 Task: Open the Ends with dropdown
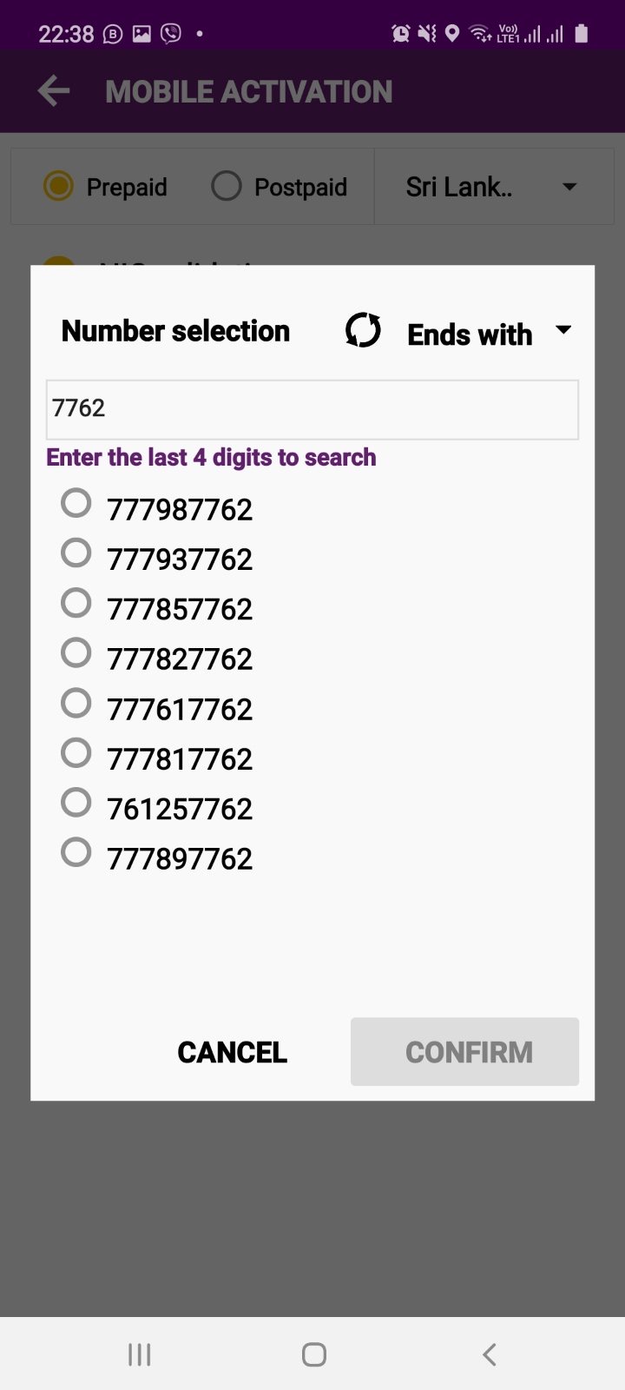(490, 334)
